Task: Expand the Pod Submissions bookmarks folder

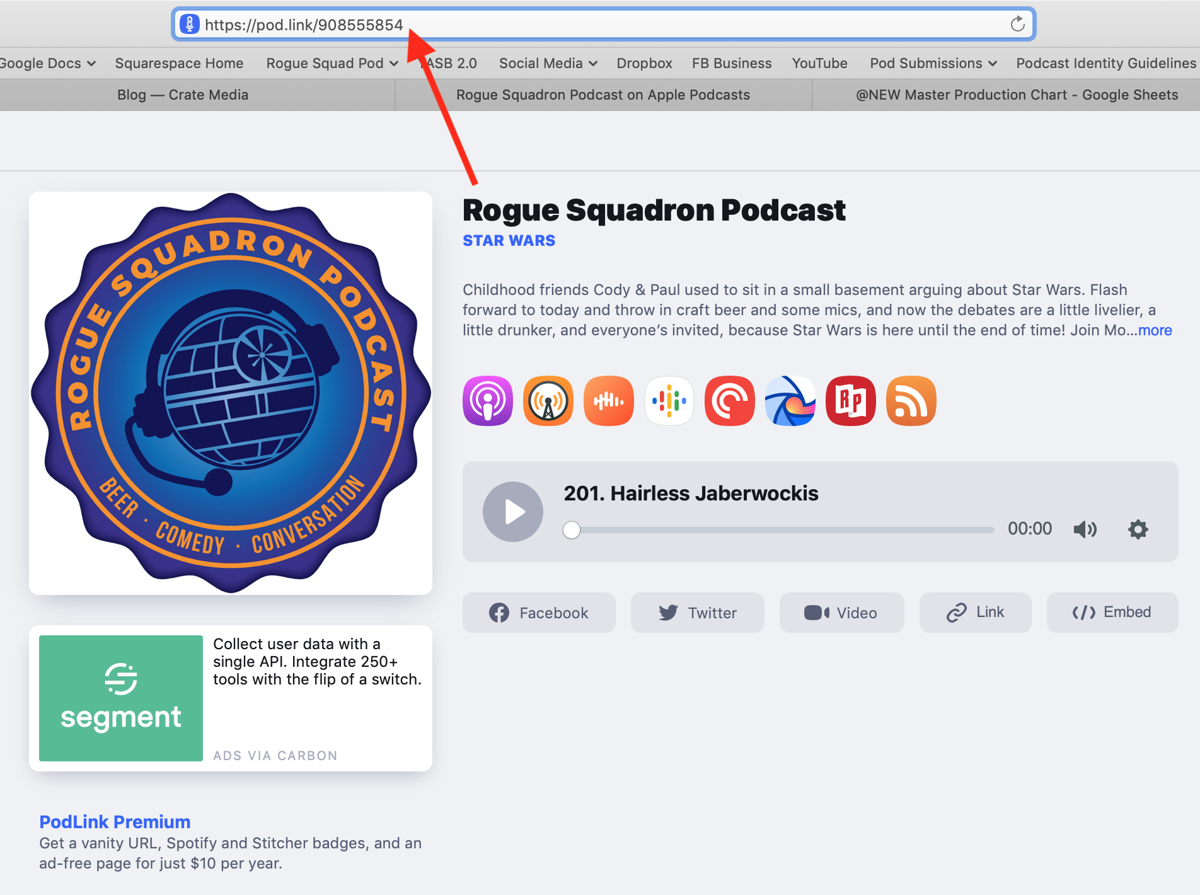Action: point(933,63)
